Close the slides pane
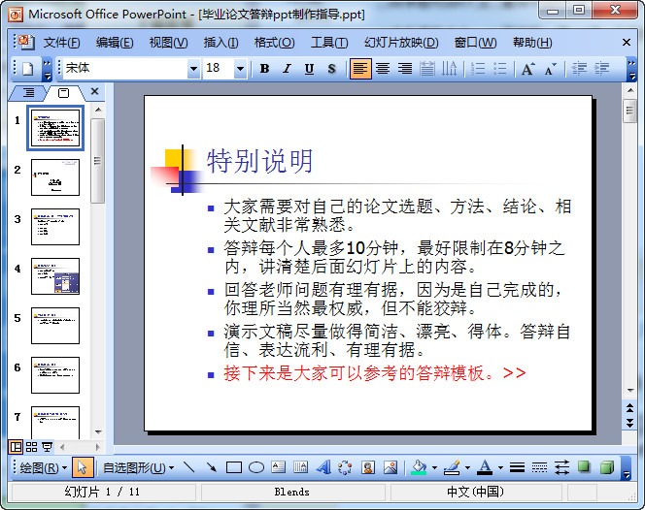The height and width of the screenshot is (510, 645). (94, 91)
